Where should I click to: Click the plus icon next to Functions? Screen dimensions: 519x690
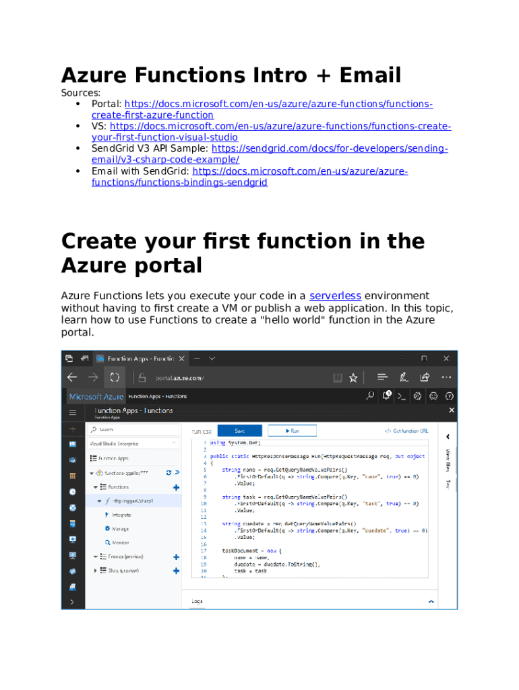click(x=176, y=487)
